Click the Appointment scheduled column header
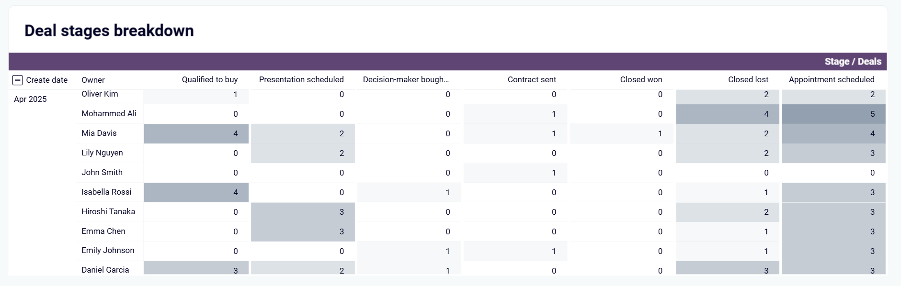This screenshot has height=286, width=901. (x=832, y=79)
